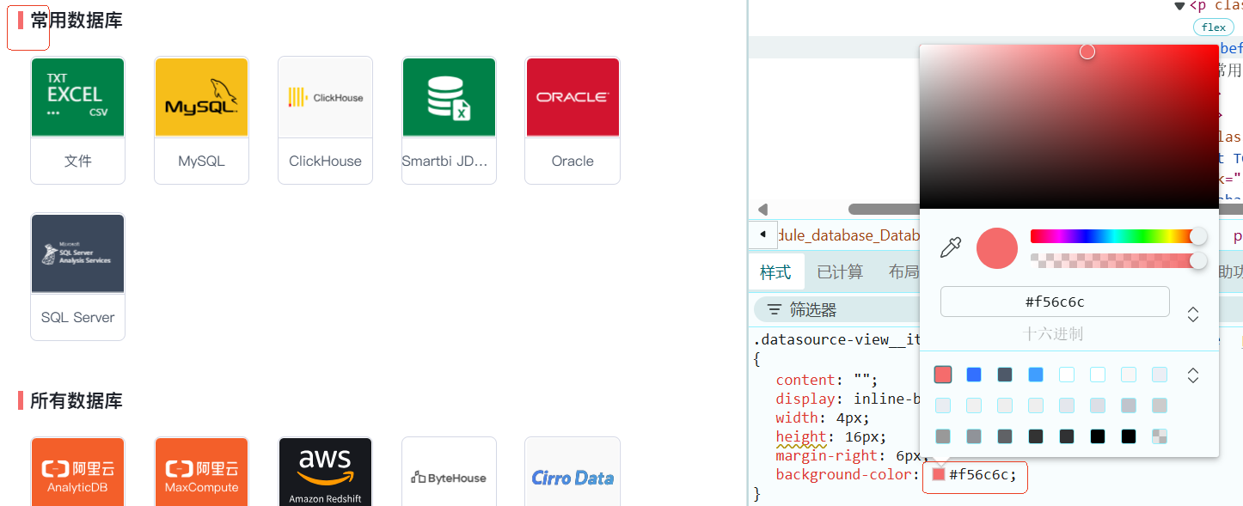This screenshot has height=506, width=1243.
Task: Switch color format with arrows beside hex field
Action: click(1193, 314)
